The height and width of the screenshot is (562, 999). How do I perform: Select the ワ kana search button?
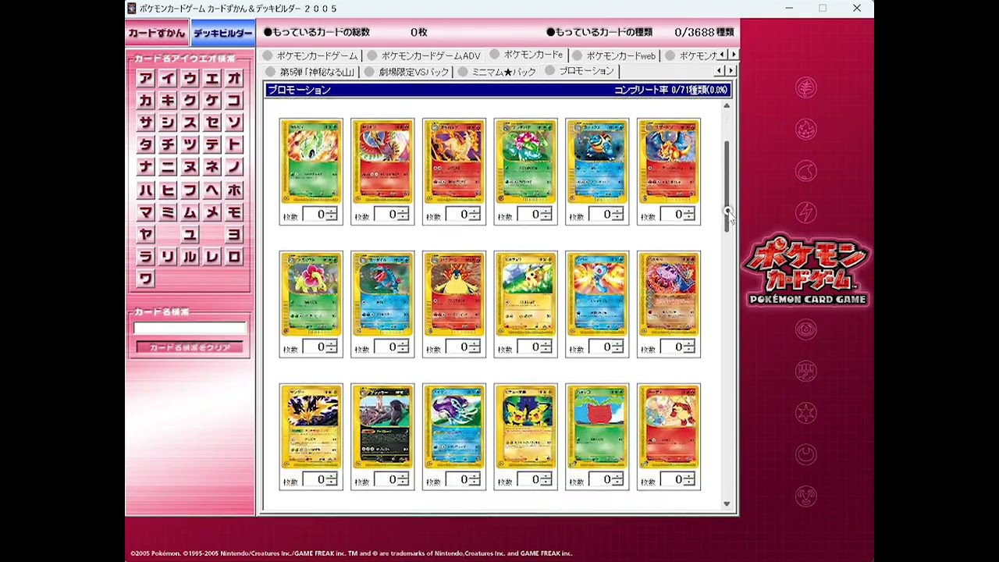click(145, 279)
